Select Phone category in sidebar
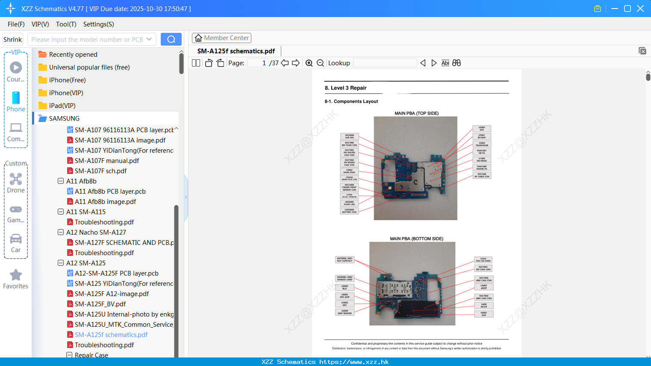 pos(16,102)
